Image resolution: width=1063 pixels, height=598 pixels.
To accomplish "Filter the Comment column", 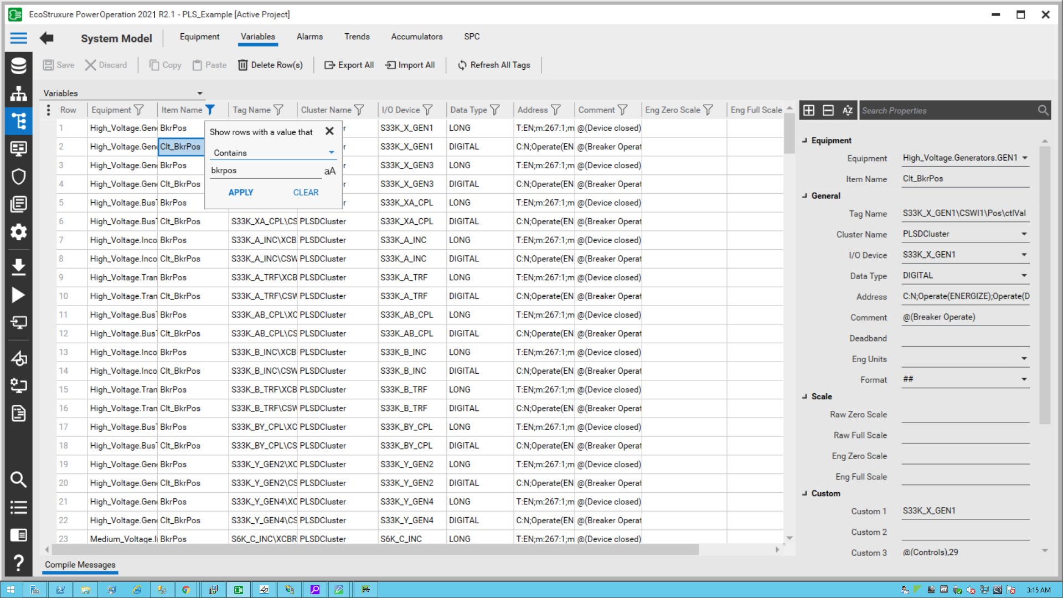I will (x=623, y=110).
